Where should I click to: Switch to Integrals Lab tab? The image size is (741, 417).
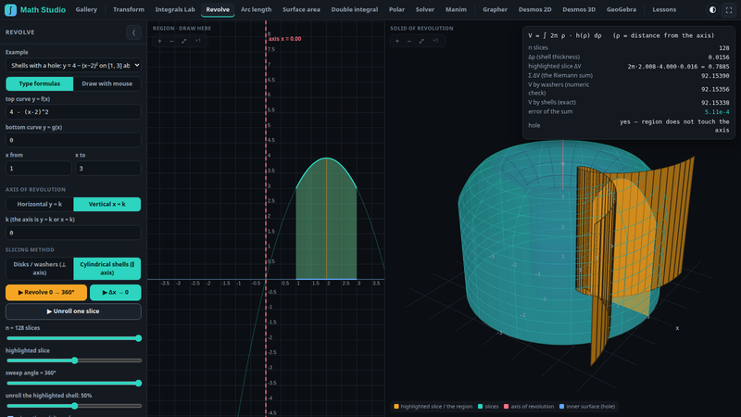click(175, 9)
